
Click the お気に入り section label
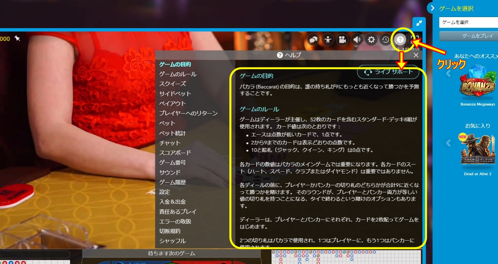478,126
